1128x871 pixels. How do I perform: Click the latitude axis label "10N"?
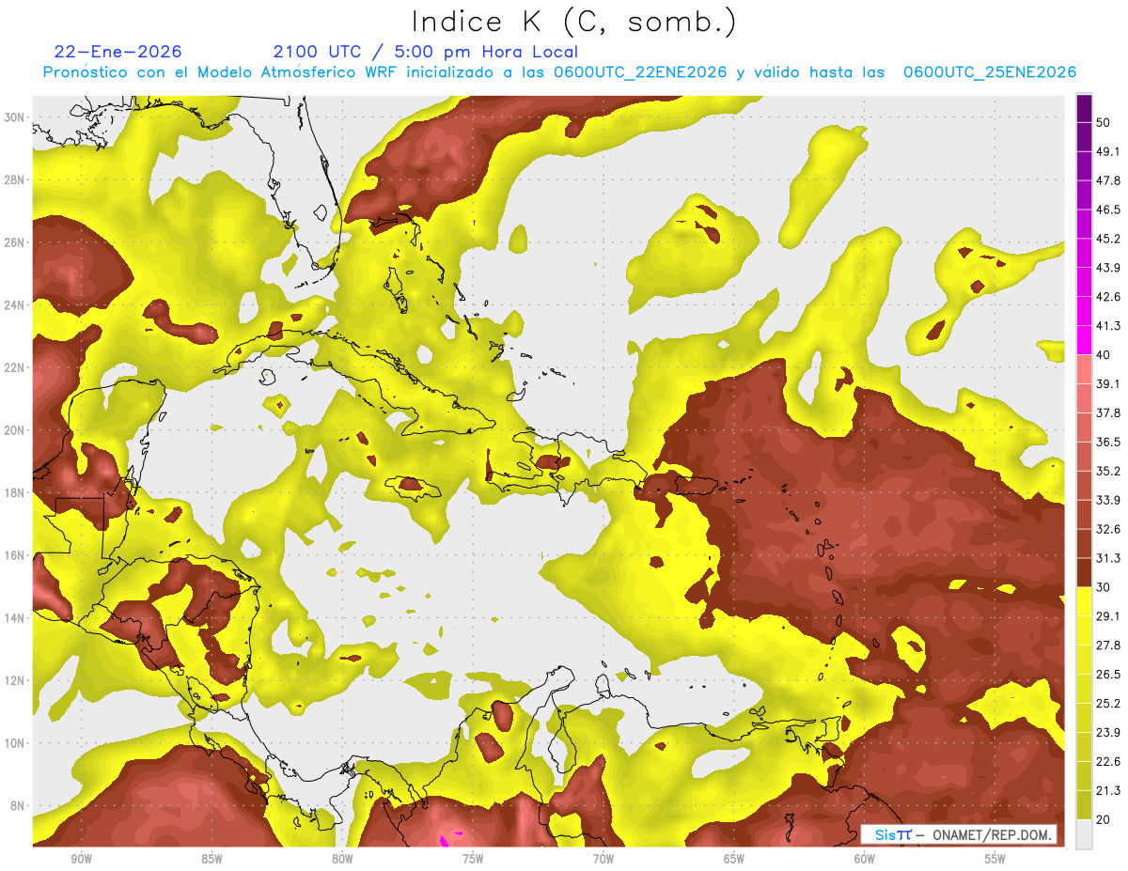click(14, 742)
